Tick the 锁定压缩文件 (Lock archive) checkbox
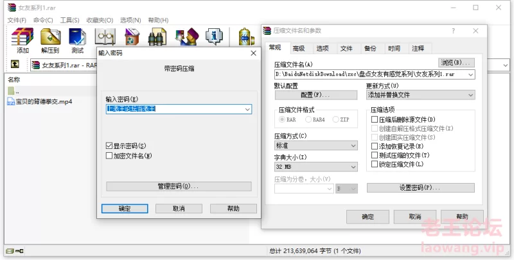Image resolution: width=514 pixels, height=260 pixels. 375,164
